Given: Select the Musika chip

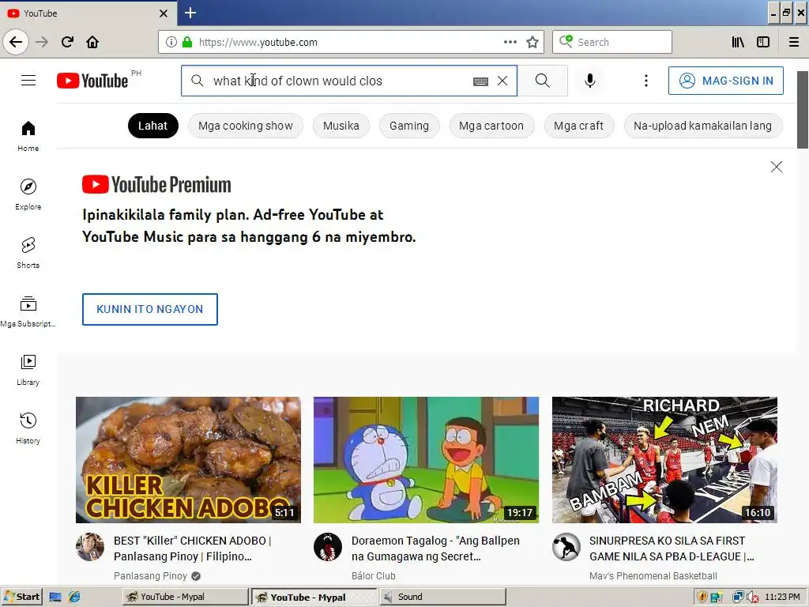Looking at the screenshot, I should [341, 126].
